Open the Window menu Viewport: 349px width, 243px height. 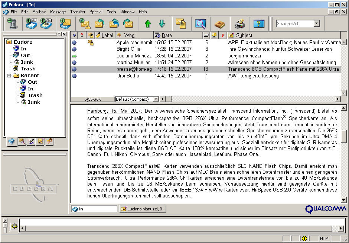[127, 12]
